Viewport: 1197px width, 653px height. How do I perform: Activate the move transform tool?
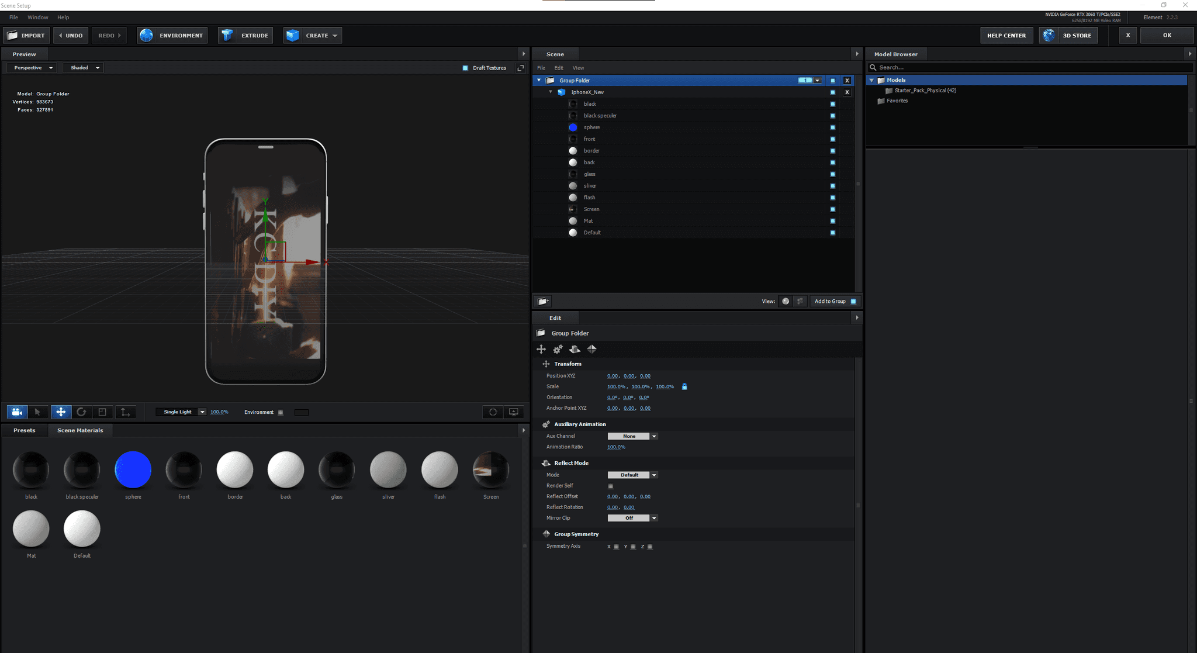click(60, 412)
